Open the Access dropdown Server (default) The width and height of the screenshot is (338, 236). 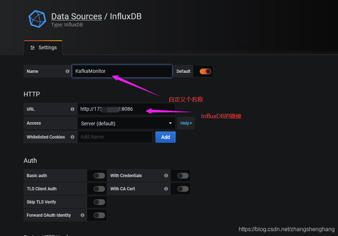point(126,123)
